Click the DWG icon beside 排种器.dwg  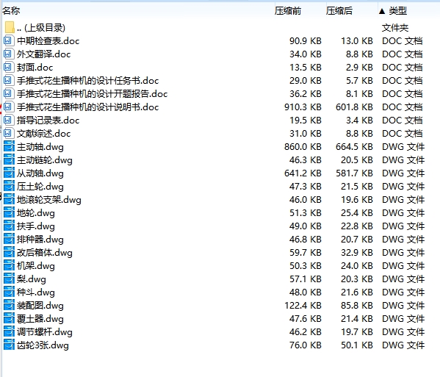click(x=9, y=239)
